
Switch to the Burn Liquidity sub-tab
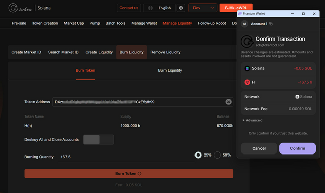coord(170,70)
